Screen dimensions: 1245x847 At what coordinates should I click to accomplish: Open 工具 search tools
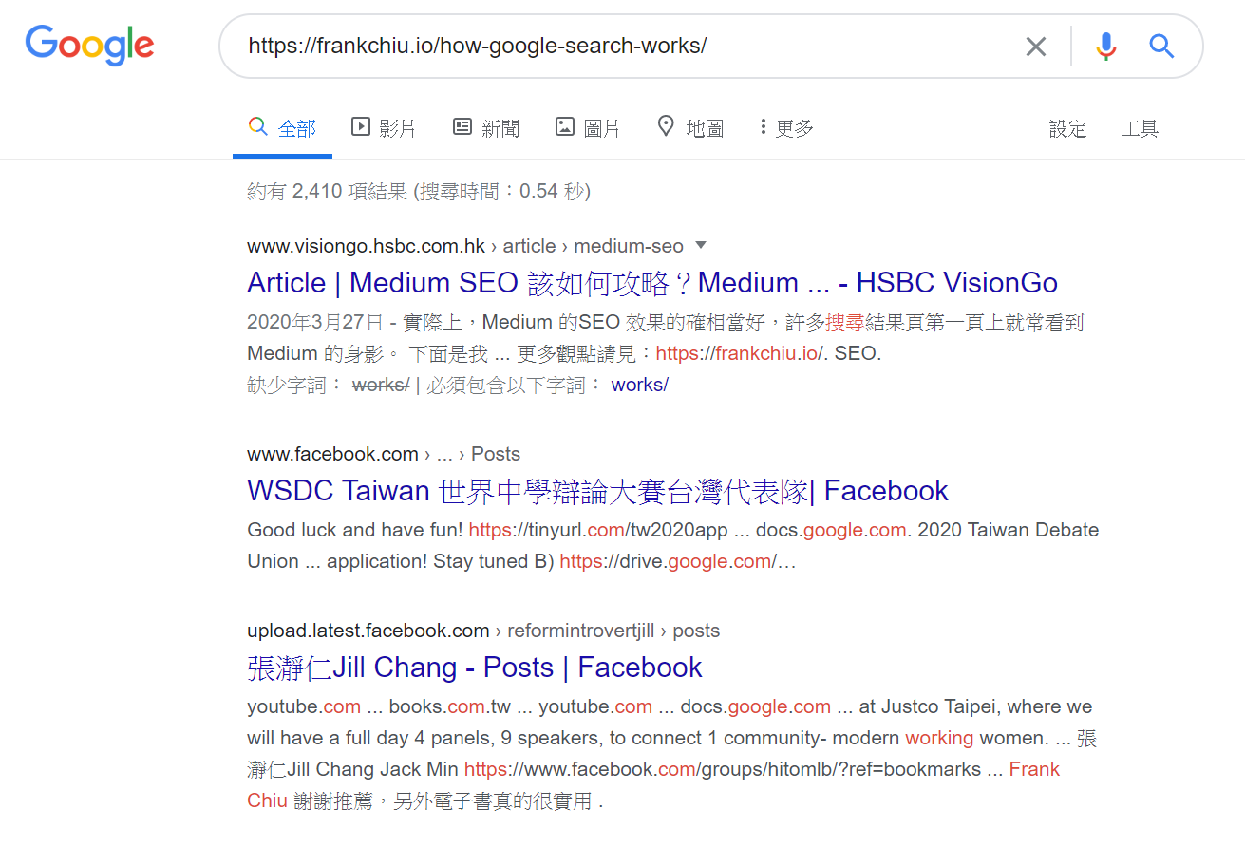[x=1140, y=129]
